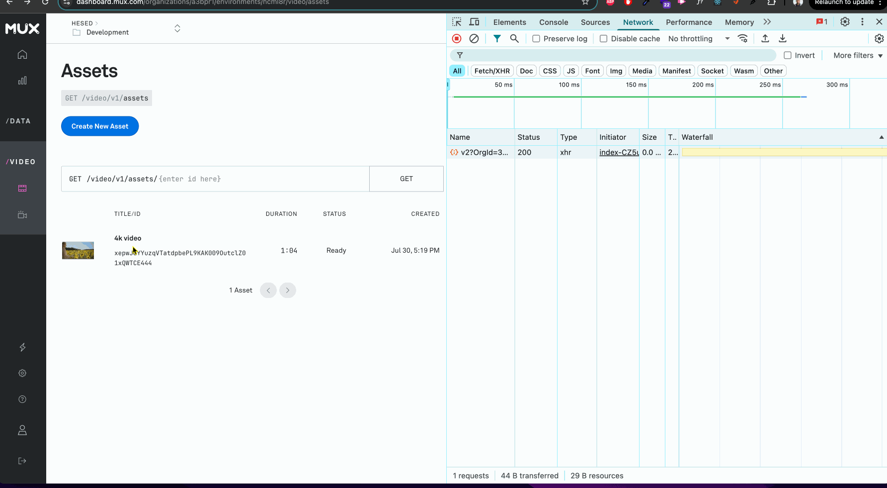This screenshot has width=887, height=488.
Task: Open the /DATA sidebar section
Action: click(x=18, y=121)
